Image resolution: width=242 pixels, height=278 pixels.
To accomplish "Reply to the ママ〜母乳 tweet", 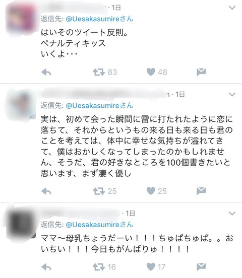I will pos(46,267).
